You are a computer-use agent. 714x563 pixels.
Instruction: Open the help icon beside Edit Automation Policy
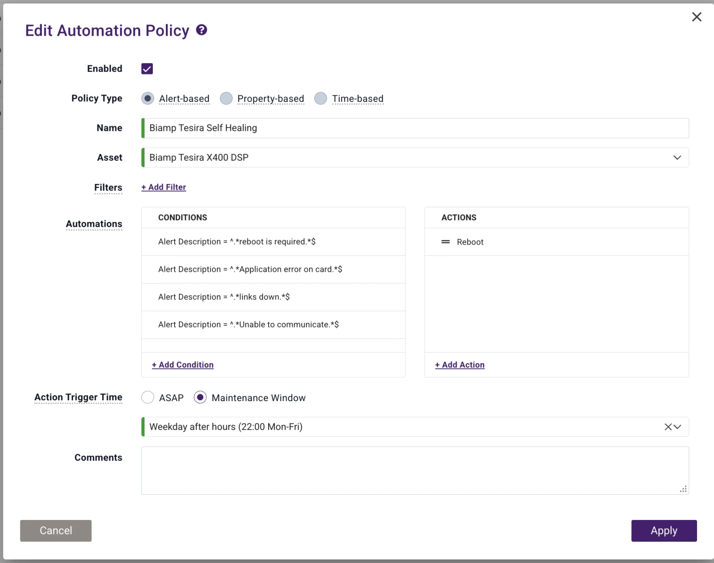[x=201, y=30]
